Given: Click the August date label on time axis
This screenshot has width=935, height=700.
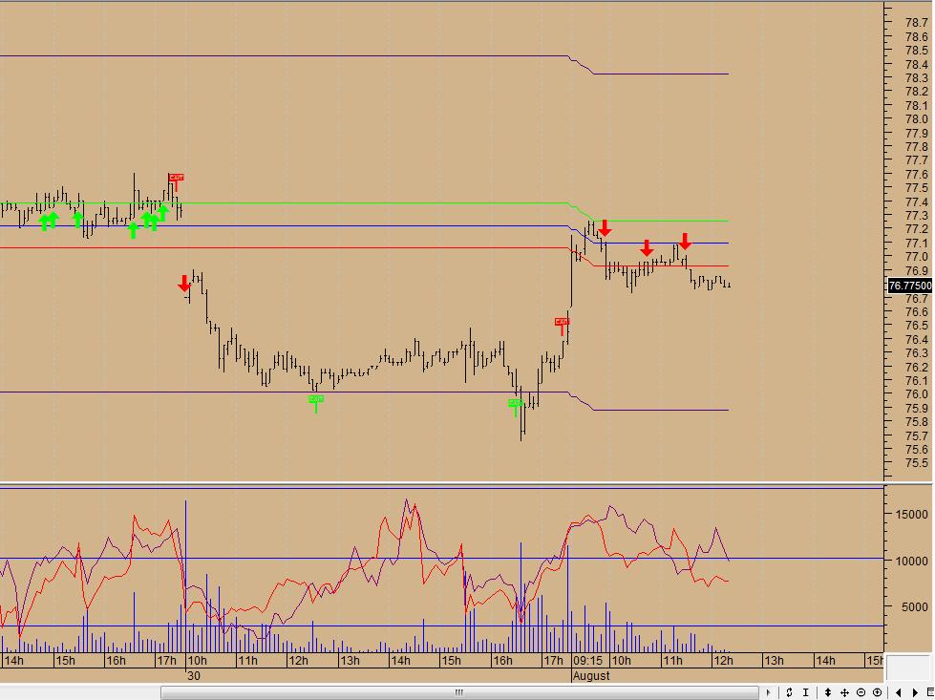Looking at the screenshot, I should (x=590, y=675).
